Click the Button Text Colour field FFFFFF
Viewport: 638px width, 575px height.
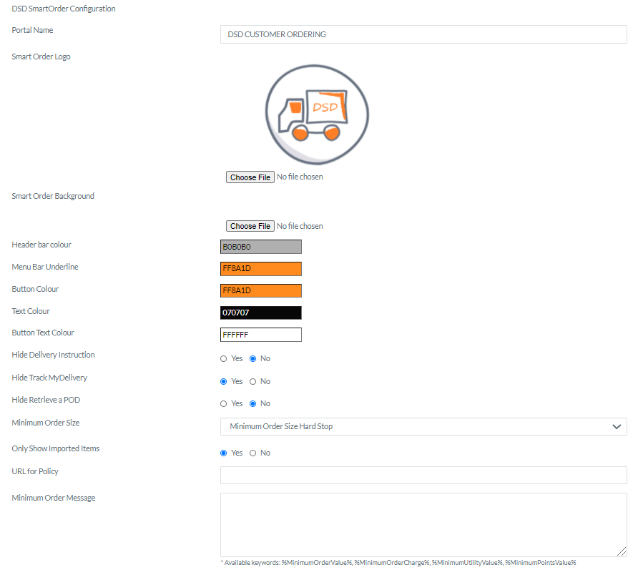click(261, 335)
